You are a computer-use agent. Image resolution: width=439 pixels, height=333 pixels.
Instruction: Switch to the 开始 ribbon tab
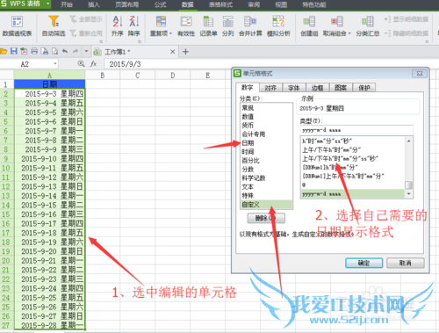(67, 4)
